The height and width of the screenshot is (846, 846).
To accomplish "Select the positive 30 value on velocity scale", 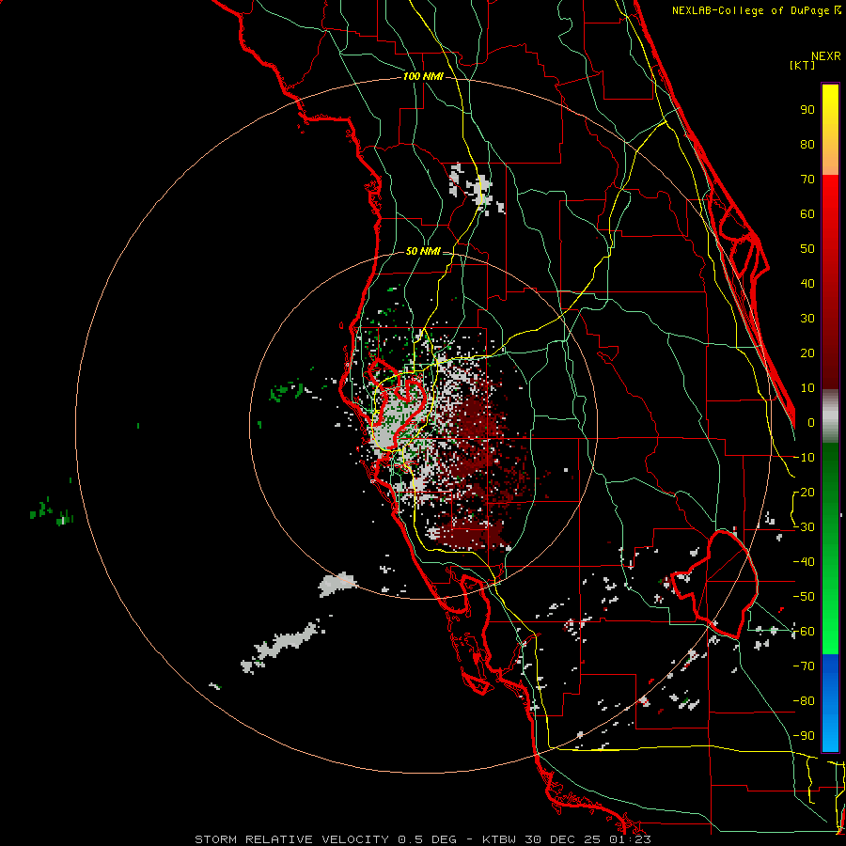I will pyautogui.click(x=807, y=319).
